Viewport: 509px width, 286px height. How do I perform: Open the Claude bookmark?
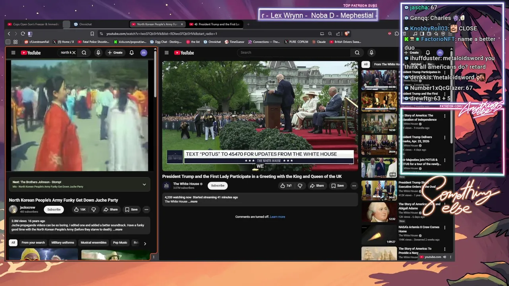[x=319, y=42]
